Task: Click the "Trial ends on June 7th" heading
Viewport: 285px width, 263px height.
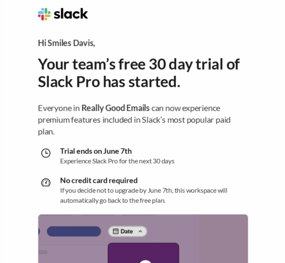Action: click(x=96, y=151)
